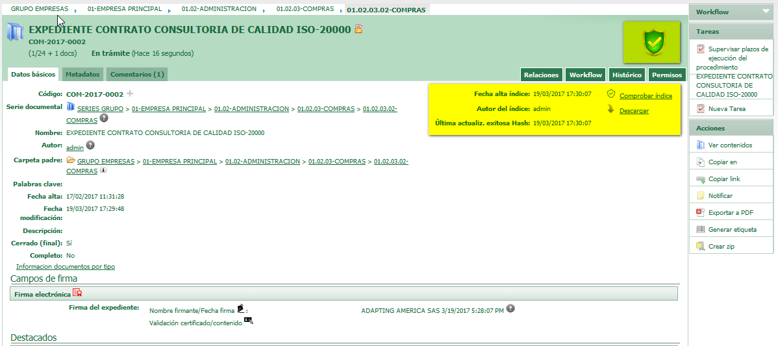The width and height of the screenshot is (778, 346).
Task: Expand the 01-EMPRESA PRINCIPAL breadcrumb arrow
Action: [168, 10]
